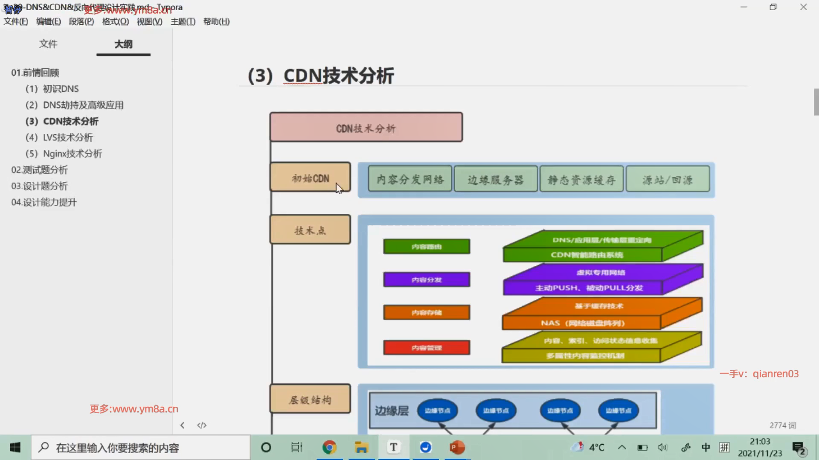Click the Cortana circle icon
The image size is (819, 460).
click(x=266, y=447)
